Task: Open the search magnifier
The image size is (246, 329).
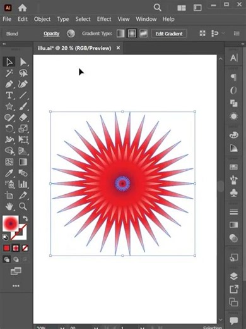Action: coord(157,8)
